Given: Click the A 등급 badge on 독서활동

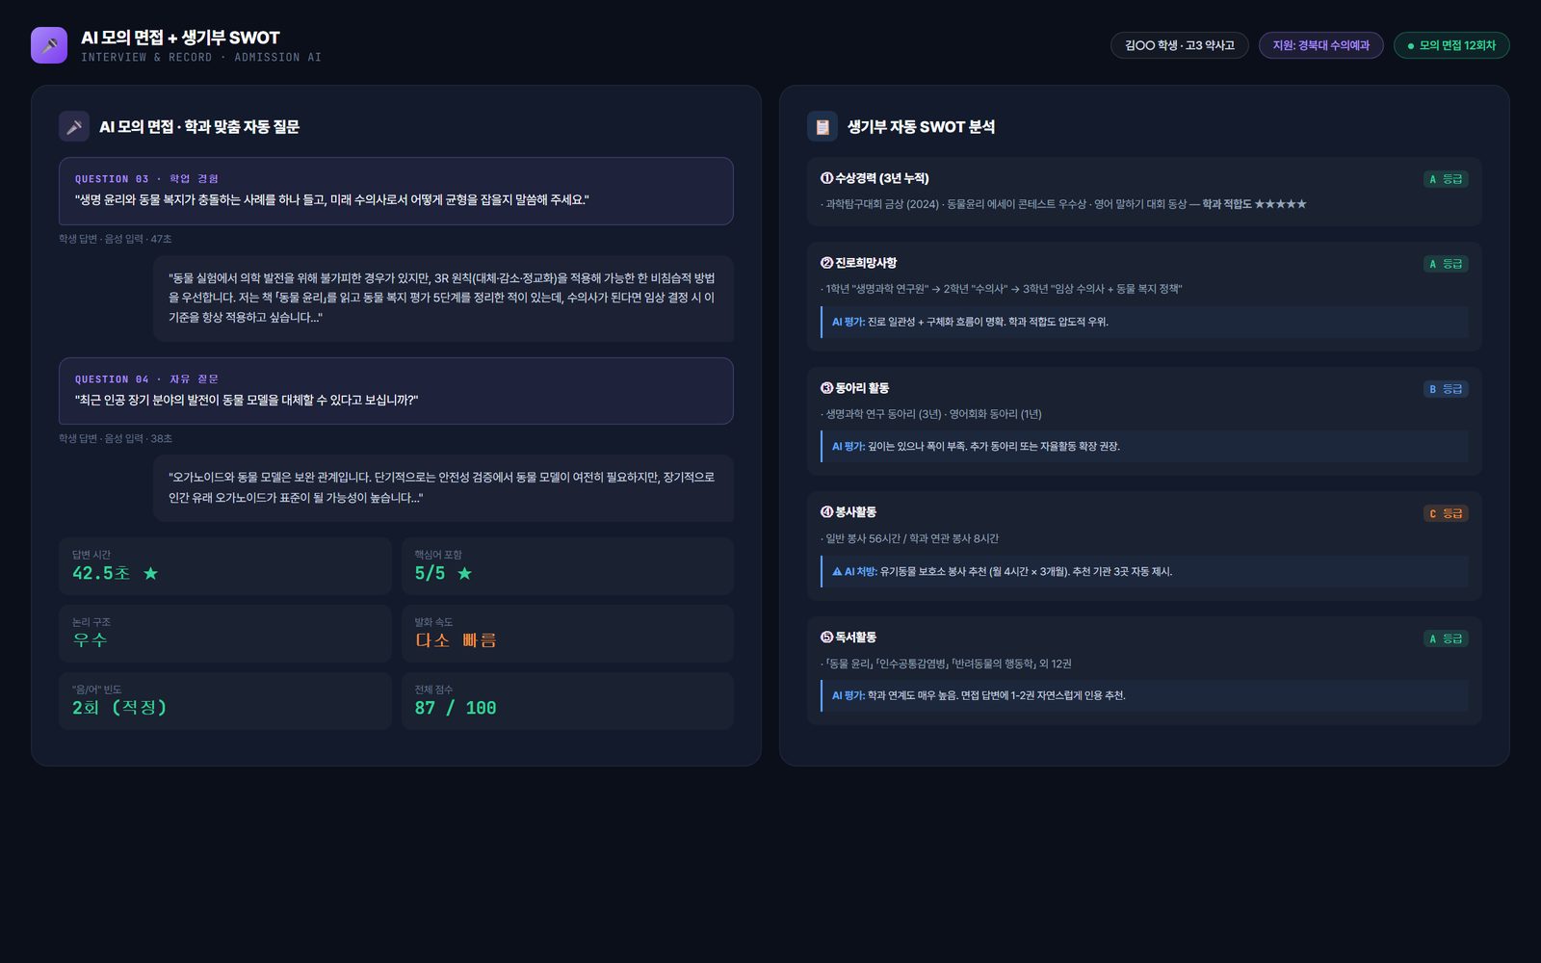Looking at the screenshot, I should (x=1446, y=638).
